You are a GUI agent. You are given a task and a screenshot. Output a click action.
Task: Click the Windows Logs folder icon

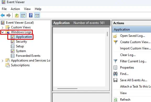(8, 32)
